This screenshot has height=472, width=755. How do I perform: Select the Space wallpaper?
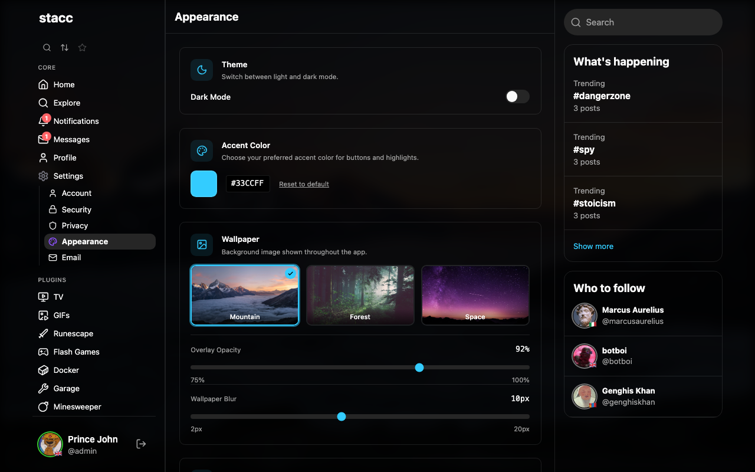pos(475,295)
